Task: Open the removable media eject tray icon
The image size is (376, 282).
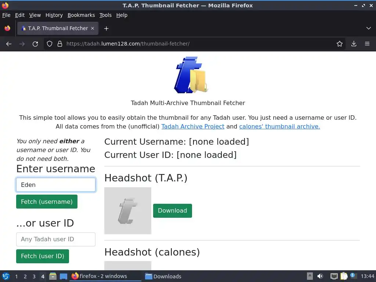Action: tap(310, 276)
